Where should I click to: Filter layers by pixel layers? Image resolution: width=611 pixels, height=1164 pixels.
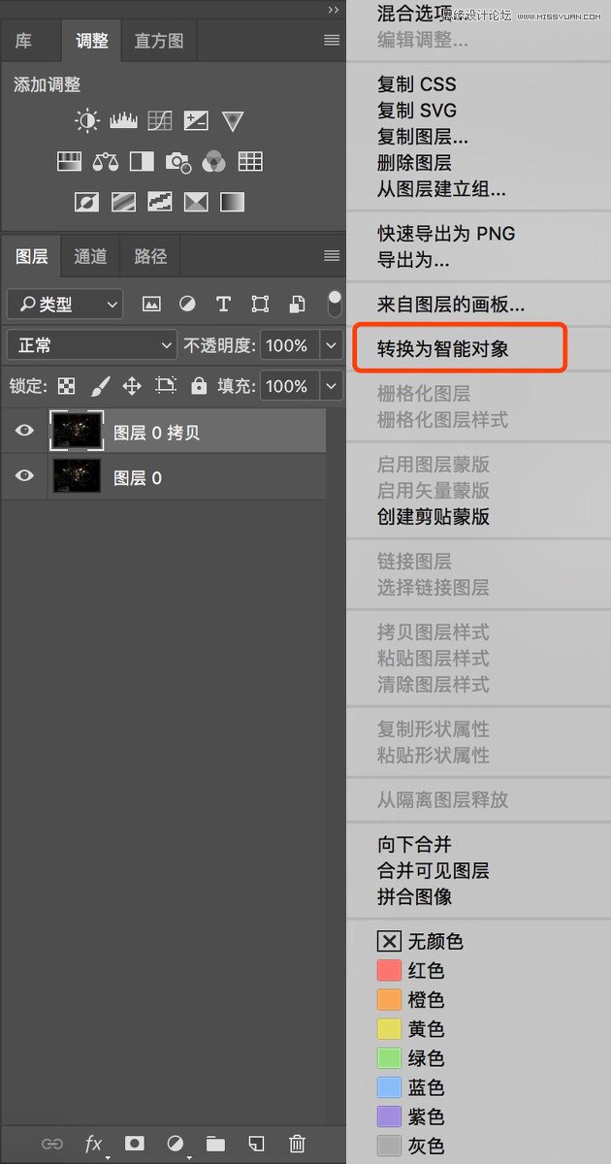tap(151, 305)
